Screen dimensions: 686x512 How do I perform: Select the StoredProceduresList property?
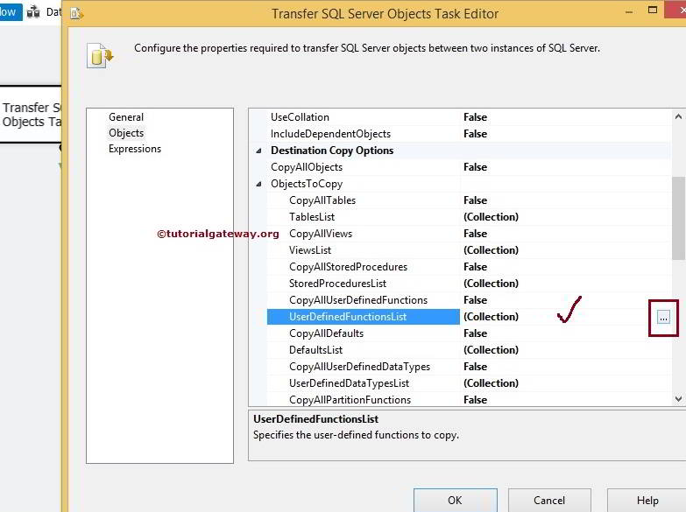pos(338,284)
